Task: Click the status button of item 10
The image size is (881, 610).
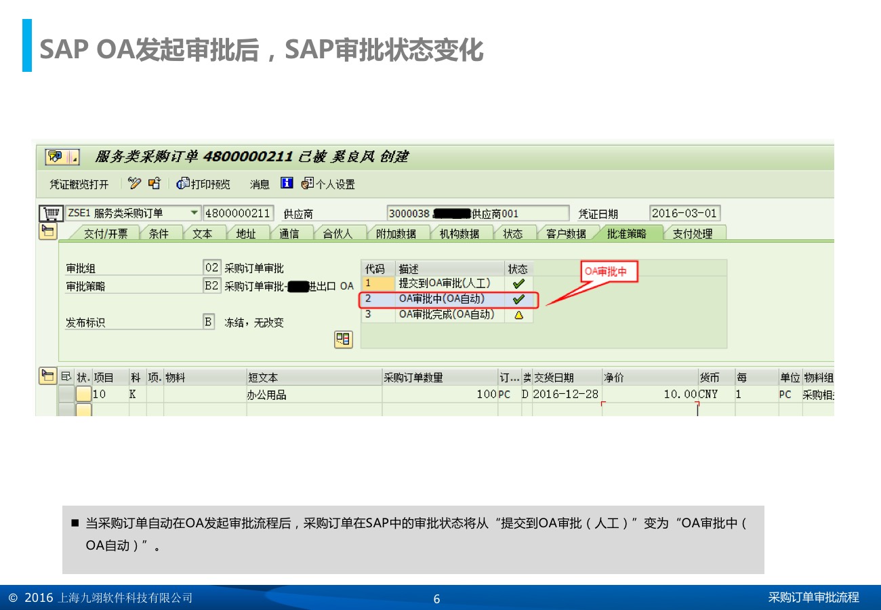Action: (x=83, y=394)
